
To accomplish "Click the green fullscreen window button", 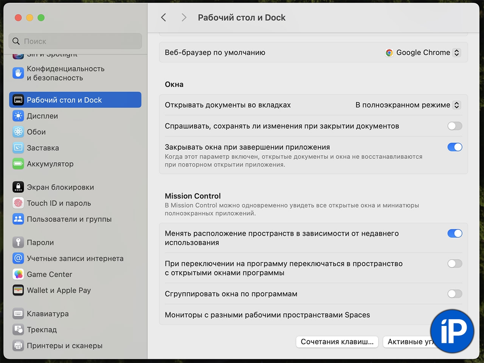I will [41, 17].
